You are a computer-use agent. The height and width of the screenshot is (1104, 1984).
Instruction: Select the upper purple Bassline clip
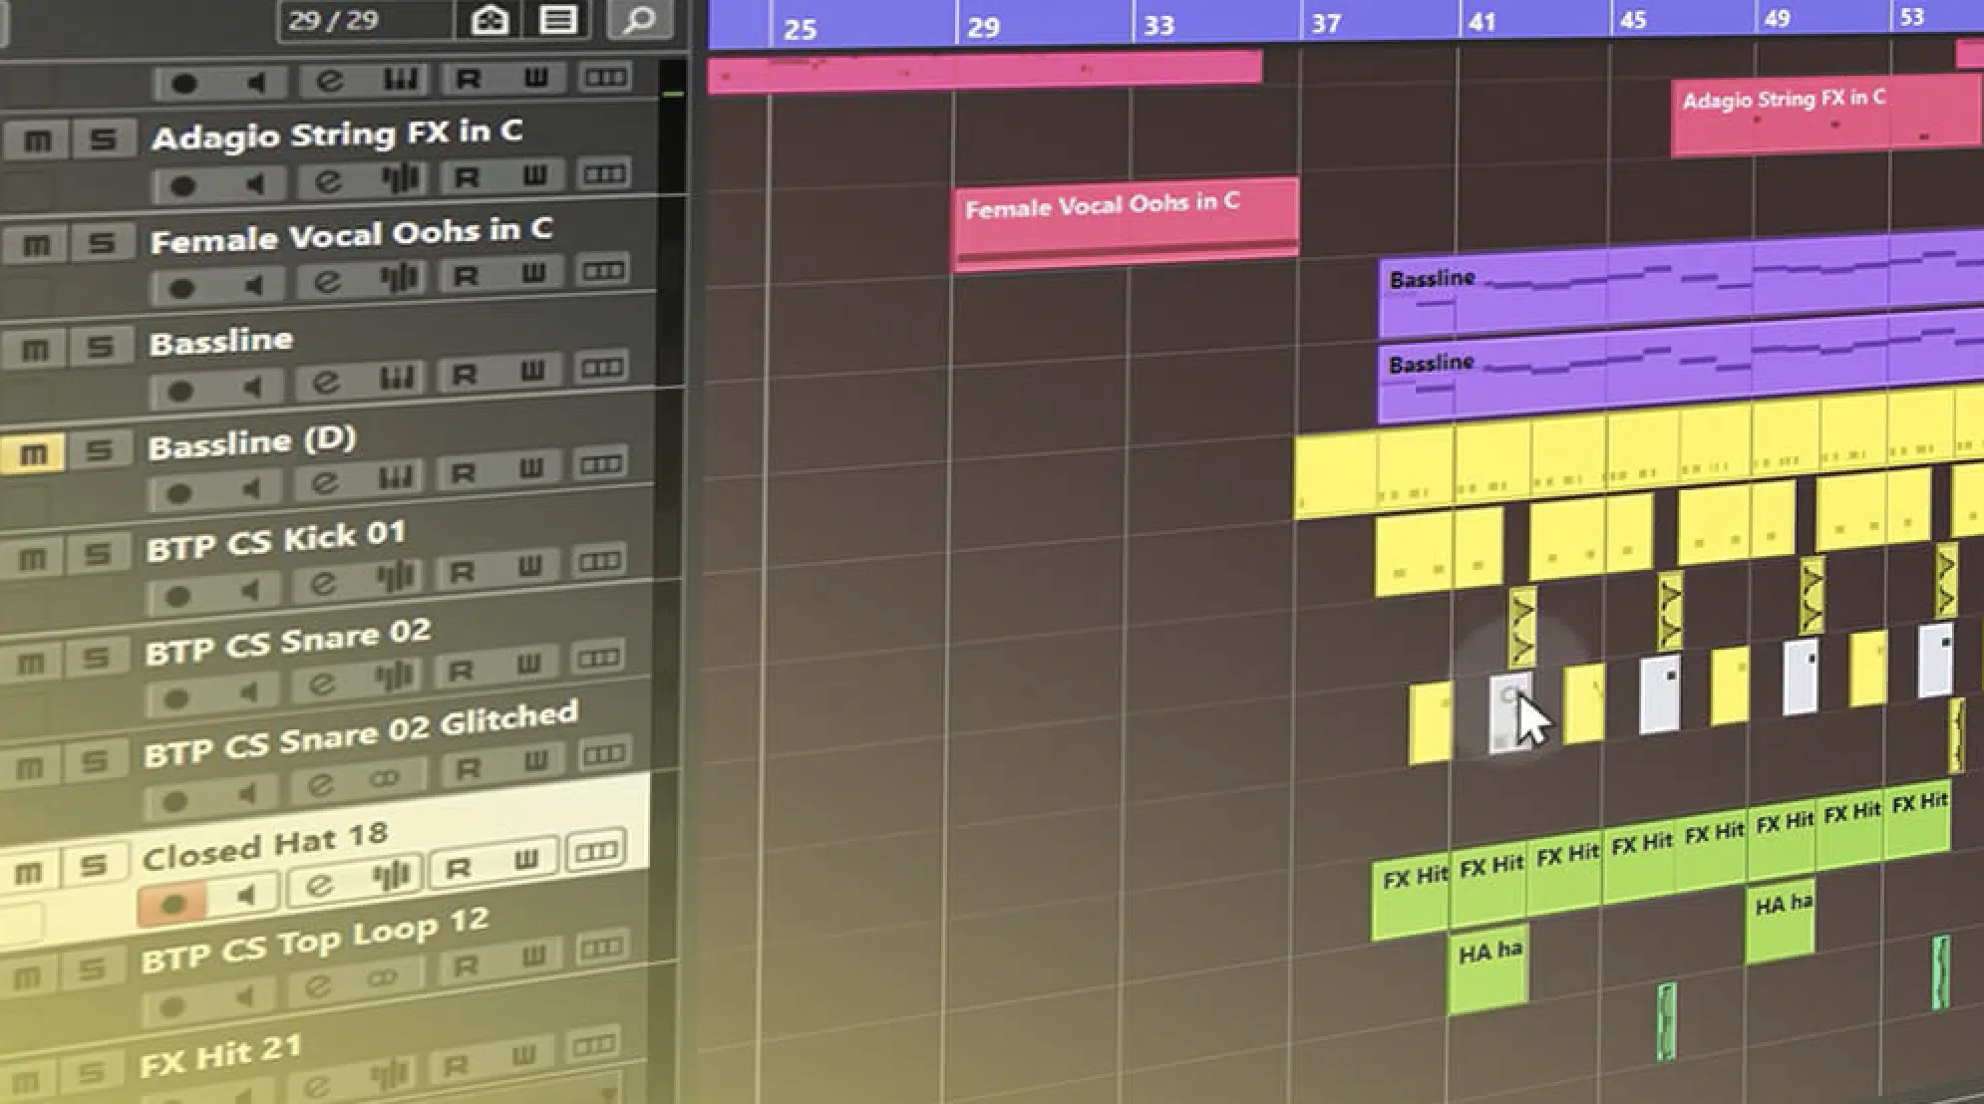1681,287
